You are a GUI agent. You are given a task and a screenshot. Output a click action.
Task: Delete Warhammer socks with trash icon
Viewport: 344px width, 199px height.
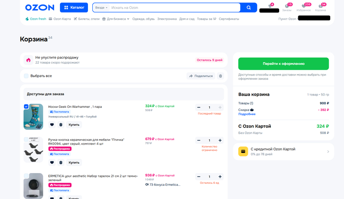pyautogui.click(x=61, y=124)
